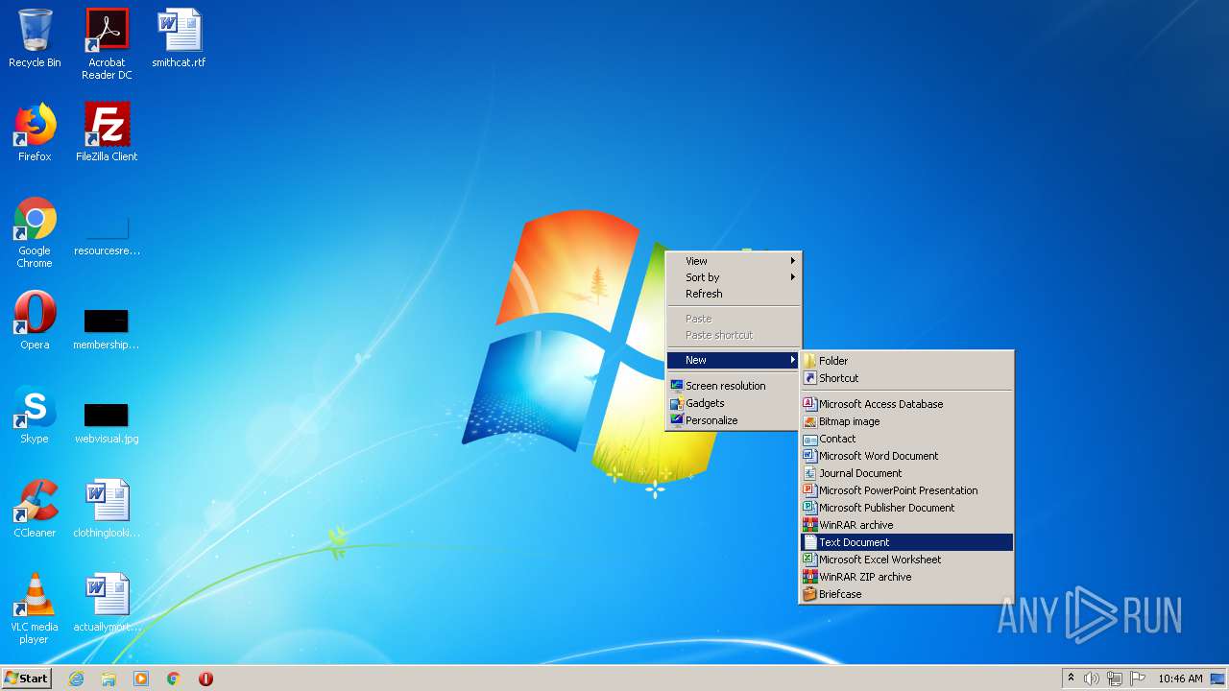
Task: Open the Action Center flag icon
Action: (x=1138, y=679)
